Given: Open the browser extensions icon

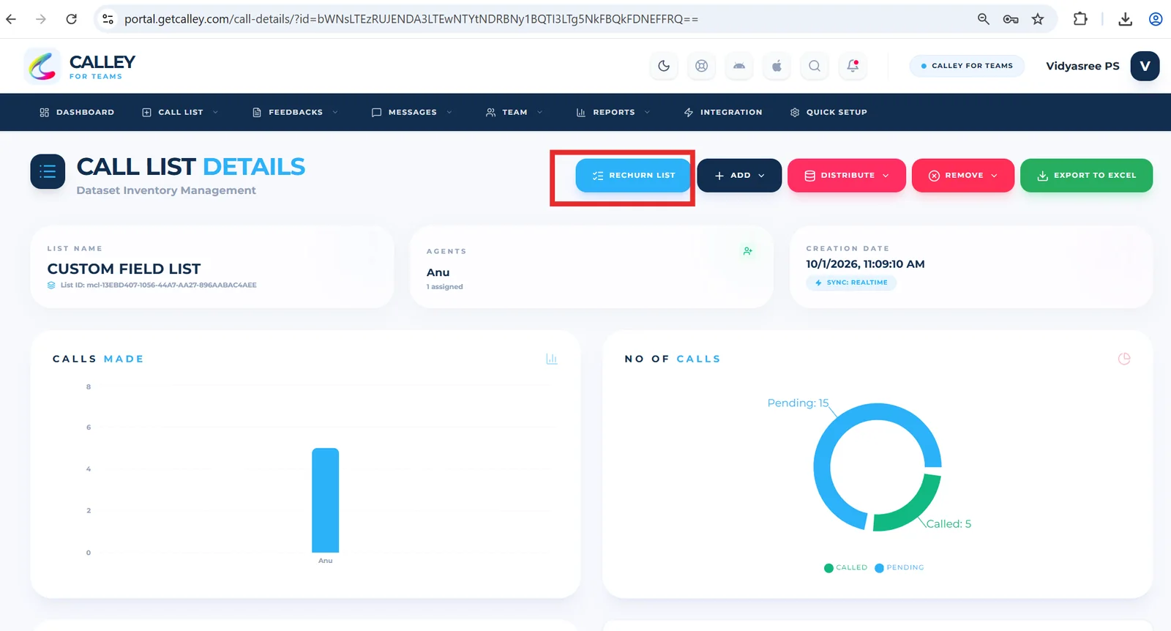Looking at the screenshot, I should [1080, 19].
